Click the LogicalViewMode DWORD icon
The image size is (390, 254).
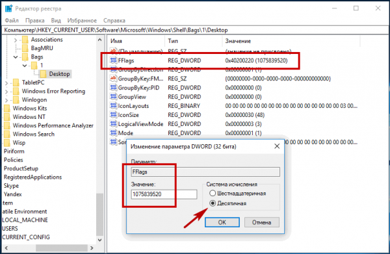click(x=113, y=124)
